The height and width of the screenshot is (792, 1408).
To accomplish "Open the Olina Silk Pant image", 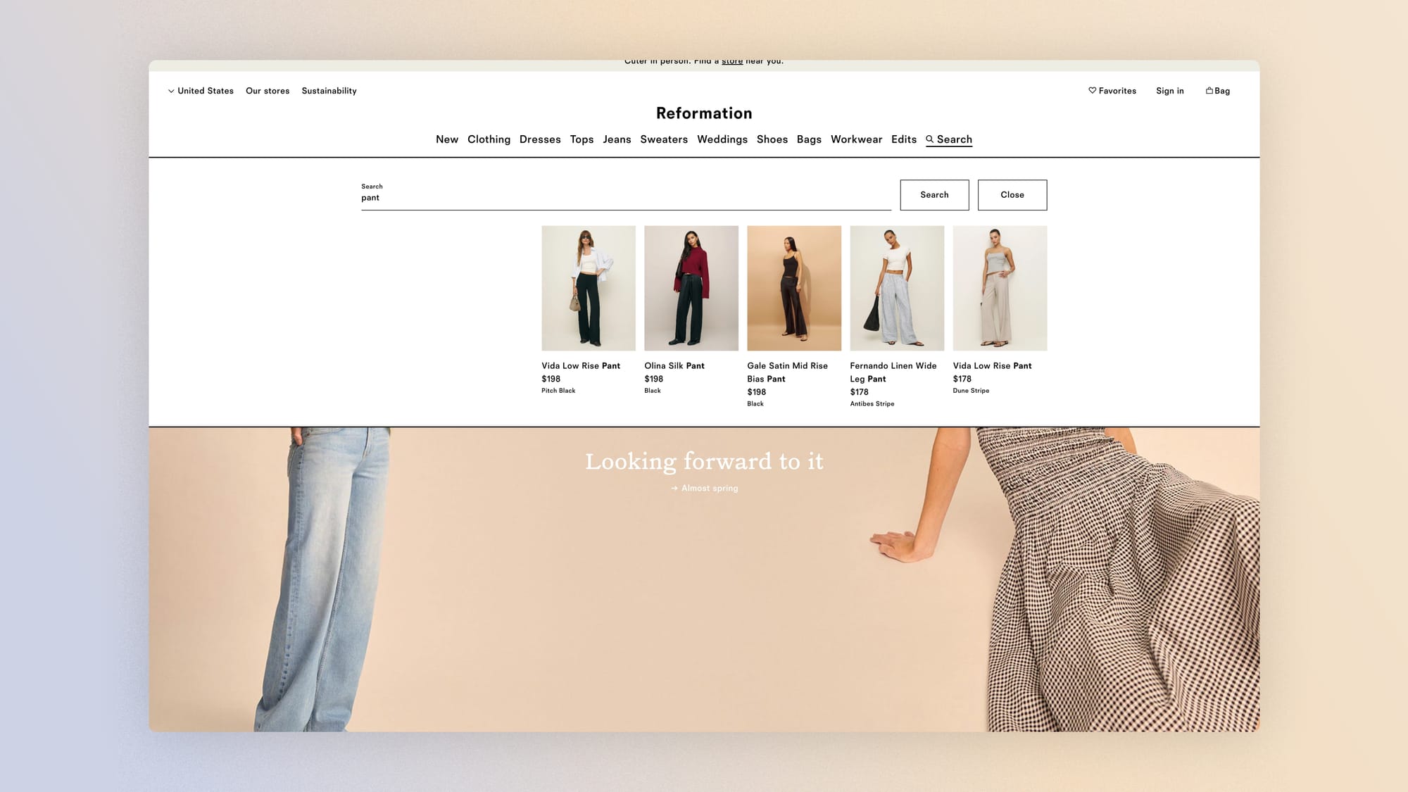I will click(691, 288).
